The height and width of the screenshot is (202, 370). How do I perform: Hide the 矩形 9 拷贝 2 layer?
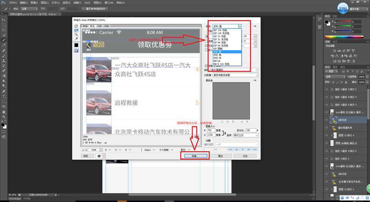[x=326, y=158]
